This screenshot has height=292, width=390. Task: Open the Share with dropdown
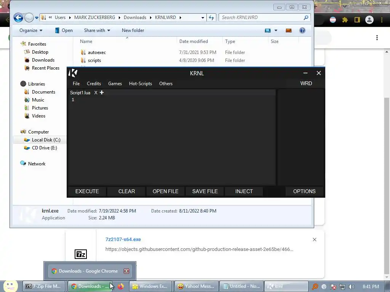[x=97, y=30]
